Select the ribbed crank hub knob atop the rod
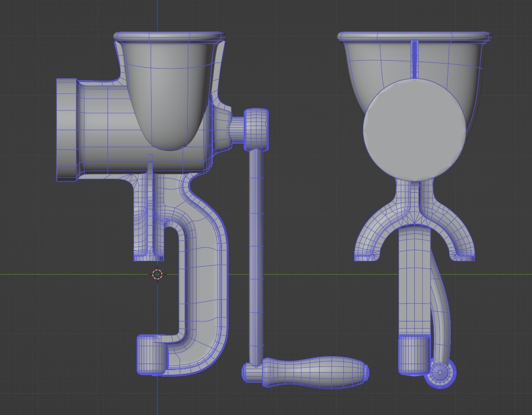532x415 pixels. [x=256, y=129]
